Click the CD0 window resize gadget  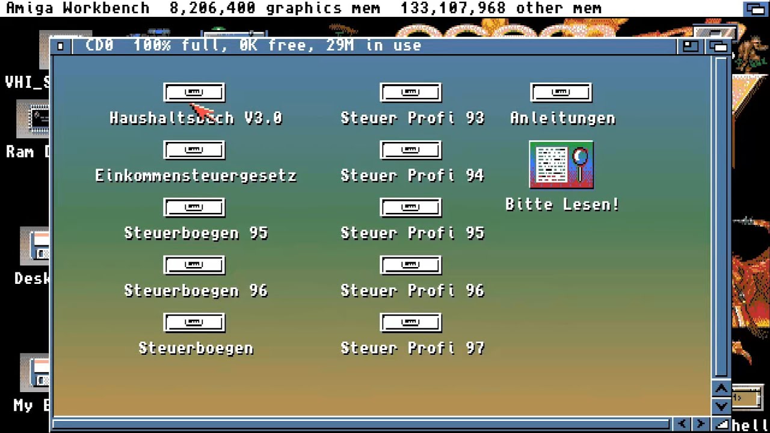click(722, 424)
